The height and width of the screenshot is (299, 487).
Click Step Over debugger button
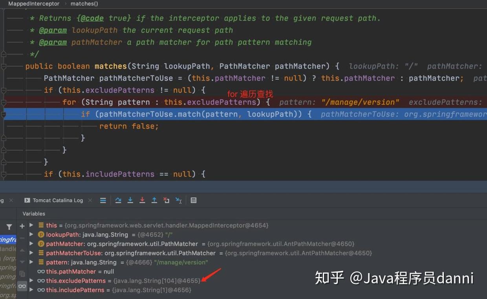point(118,200)
